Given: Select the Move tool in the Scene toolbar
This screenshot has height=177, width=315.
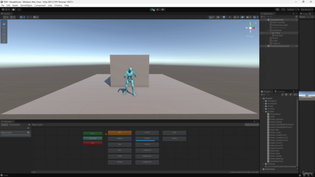Looking at the screenshot, I should tap(4, 28).
